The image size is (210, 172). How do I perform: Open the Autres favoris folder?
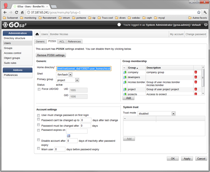click(198, 18)
